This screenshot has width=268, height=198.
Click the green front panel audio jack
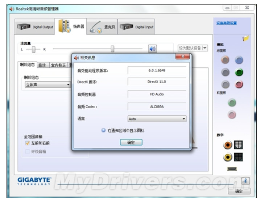[x=232, y=103]
